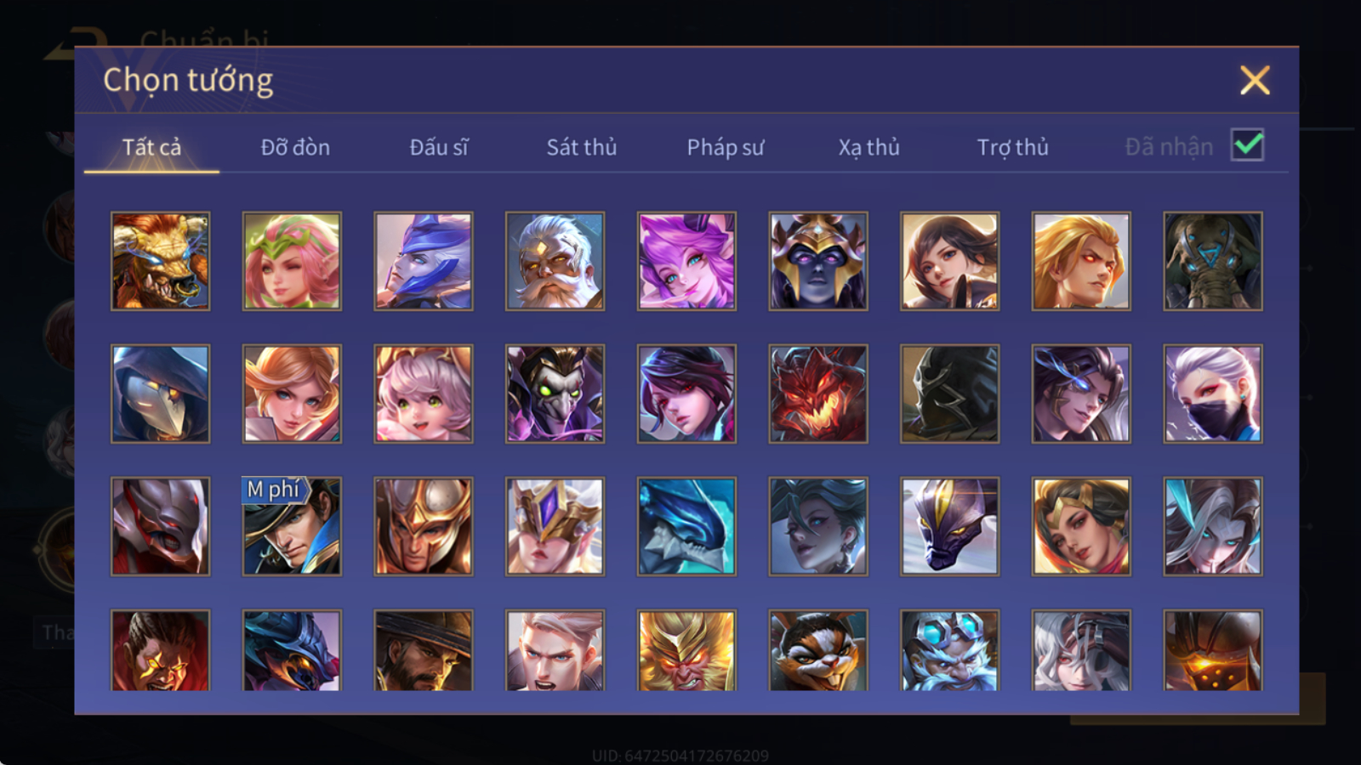The height and width of the screenshot is (765, 1361).
Task: Switch to the Đỡ đòn tab
Action: pyautogui.click(x=295, y=147)
